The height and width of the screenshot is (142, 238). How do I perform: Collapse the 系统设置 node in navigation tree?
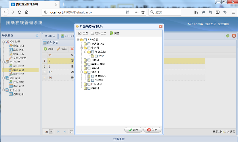point(3,42)
